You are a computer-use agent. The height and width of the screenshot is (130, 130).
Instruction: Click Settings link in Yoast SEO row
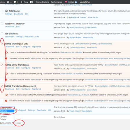point(31,110)
